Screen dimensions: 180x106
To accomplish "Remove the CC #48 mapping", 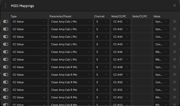I will tap(175, 67).
